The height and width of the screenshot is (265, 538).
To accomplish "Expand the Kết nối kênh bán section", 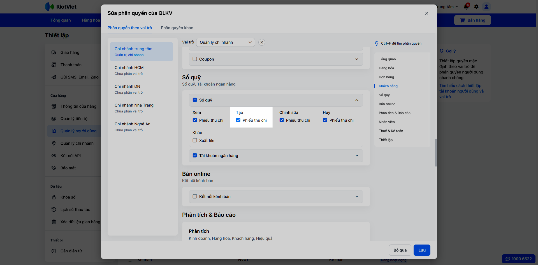I will coord(357,197).
